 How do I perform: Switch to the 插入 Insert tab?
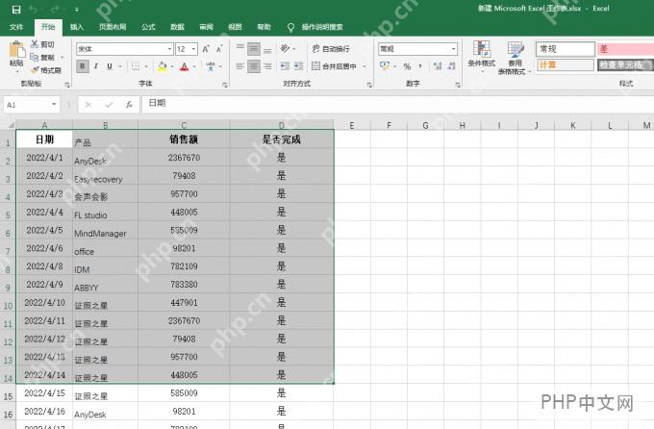[x=77, y=28]
